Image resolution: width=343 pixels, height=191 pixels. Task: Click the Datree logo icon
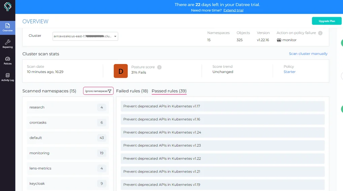point(8,7)
